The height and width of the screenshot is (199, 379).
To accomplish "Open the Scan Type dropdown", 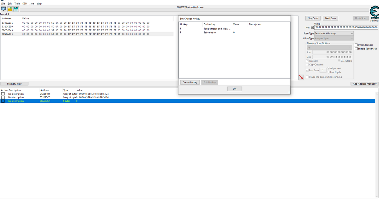I will click(334, 33).
